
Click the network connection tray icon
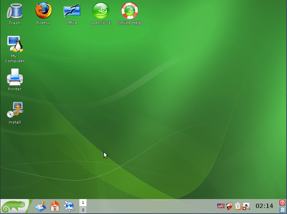click(246, 206)
